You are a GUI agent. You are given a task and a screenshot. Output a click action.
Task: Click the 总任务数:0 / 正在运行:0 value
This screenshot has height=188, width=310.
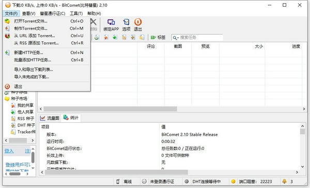click(183, 148)
